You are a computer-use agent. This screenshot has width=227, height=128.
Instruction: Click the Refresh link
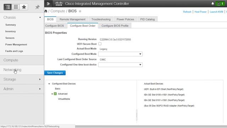tap(187, 12)
